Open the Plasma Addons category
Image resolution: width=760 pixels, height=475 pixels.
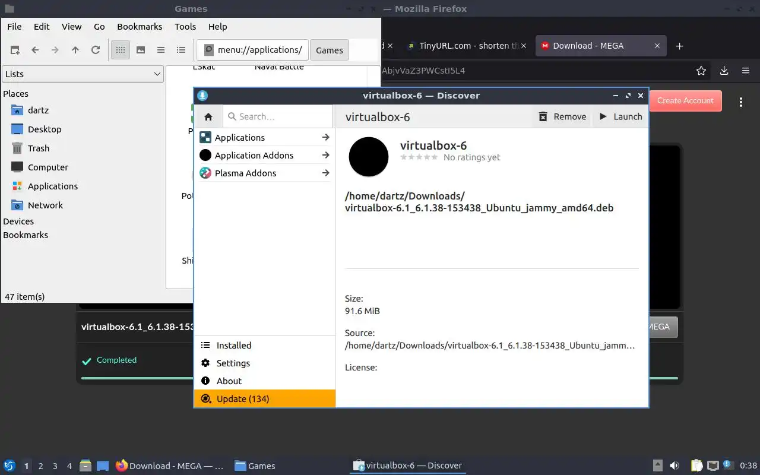(x=265, y=173)
